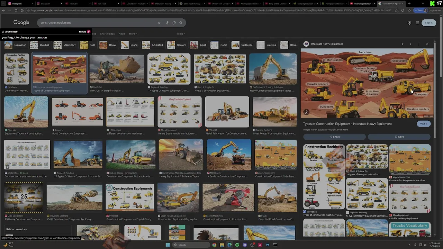The height and width of the screenshot is (249, 443).
Task: Click the Interstate Heavy Equipment site logo
Action: (306, 44)
